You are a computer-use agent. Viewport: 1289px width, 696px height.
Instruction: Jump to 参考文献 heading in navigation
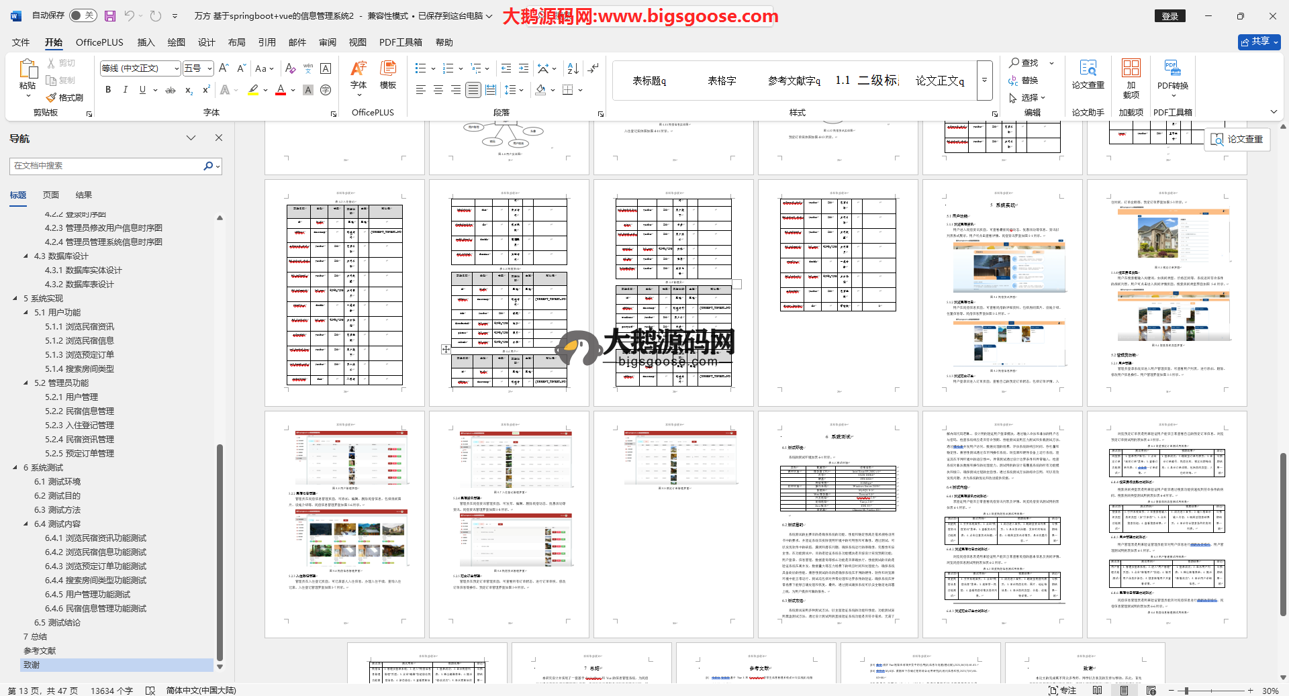[x=40, y=651]
